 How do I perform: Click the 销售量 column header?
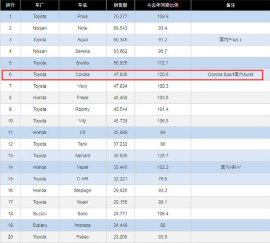[120, 5]
